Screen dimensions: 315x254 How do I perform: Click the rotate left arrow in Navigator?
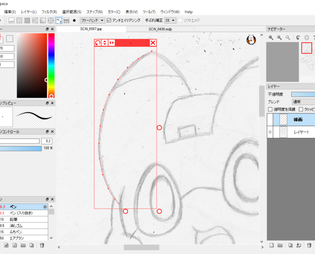tap(298, 37)
